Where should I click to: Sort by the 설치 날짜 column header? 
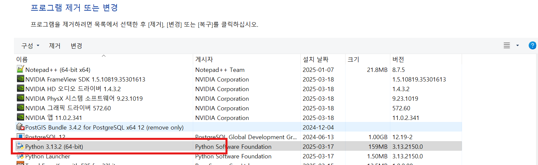pos(323,59)
